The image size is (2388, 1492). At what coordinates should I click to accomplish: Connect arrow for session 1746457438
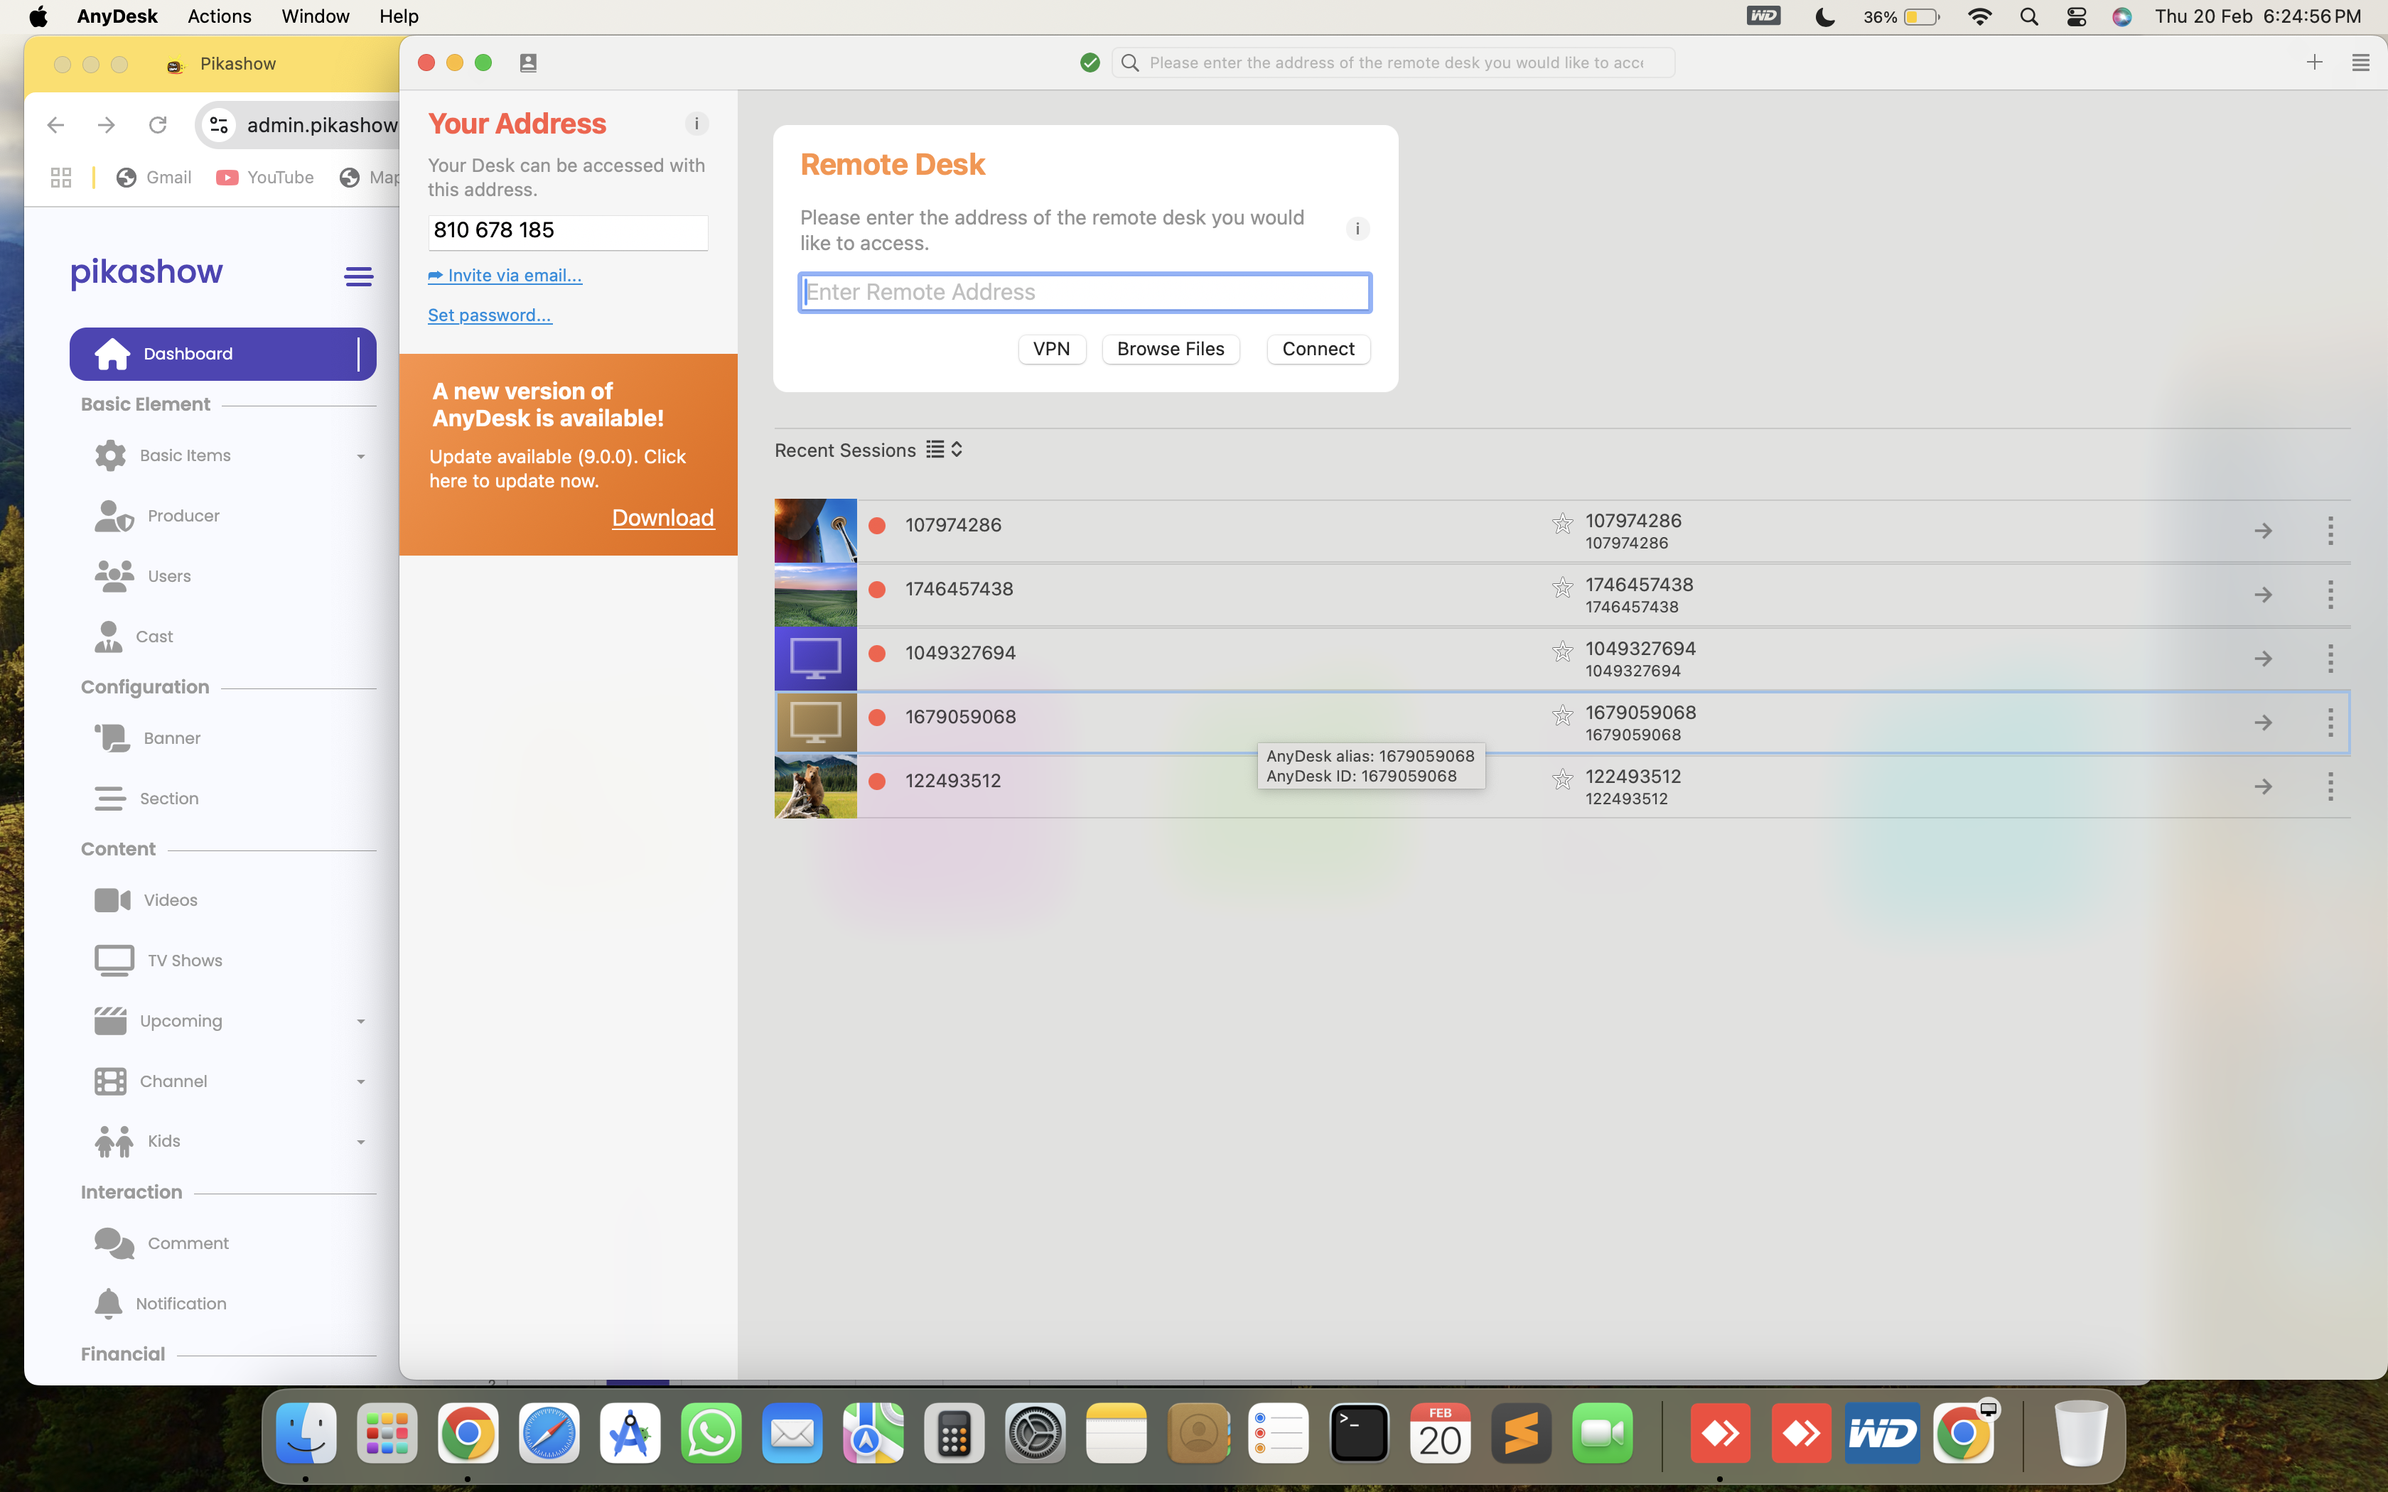(2264, 595)
